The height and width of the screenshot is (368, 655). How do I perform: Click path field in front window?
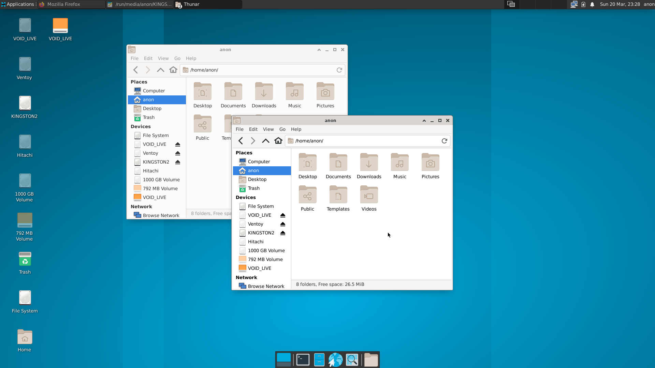pyautogui.click(x=367, y=141)
